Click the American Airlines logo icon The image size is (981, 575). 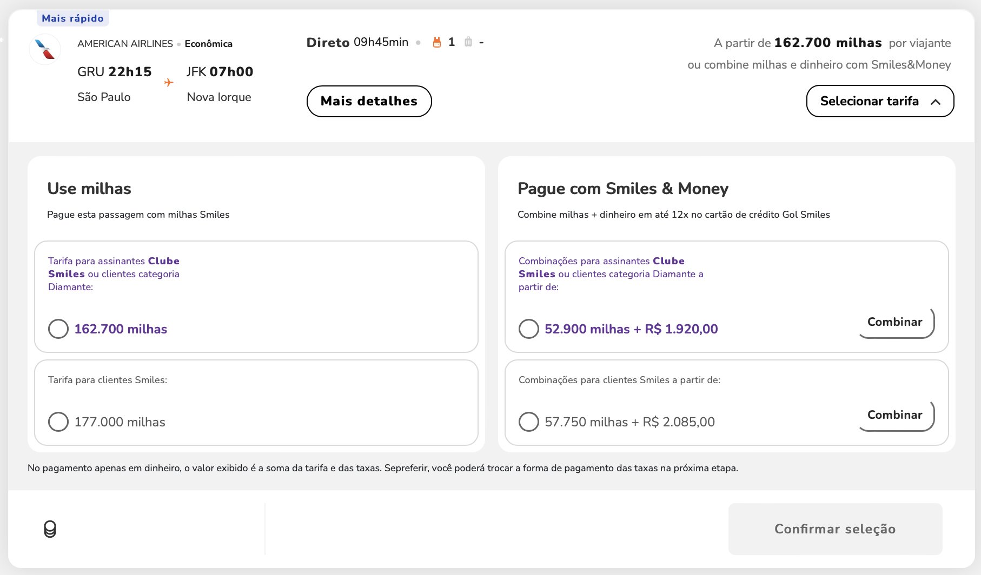45,49
